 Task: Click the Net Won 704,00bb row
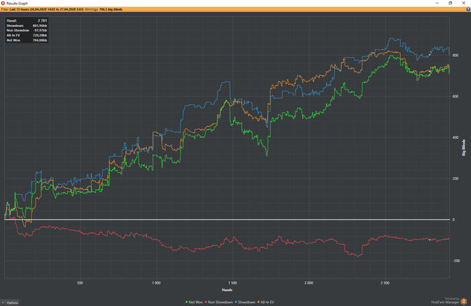[x=27, y=40]
